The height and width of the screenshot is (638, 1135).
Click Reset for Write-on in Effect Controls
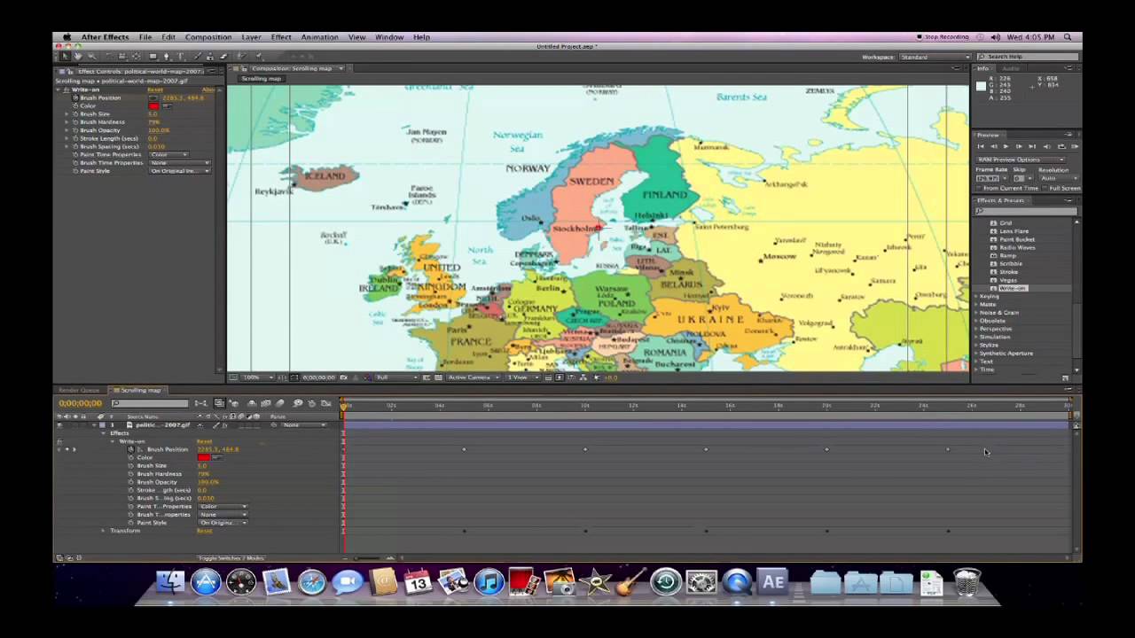click(155, 89)
